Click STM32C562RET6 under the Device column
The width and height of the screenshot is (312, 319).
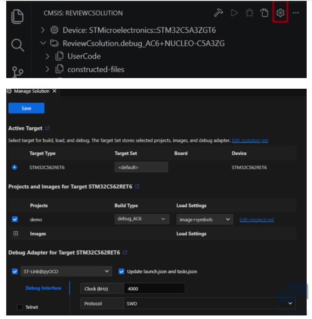click(x=249, y=167)
